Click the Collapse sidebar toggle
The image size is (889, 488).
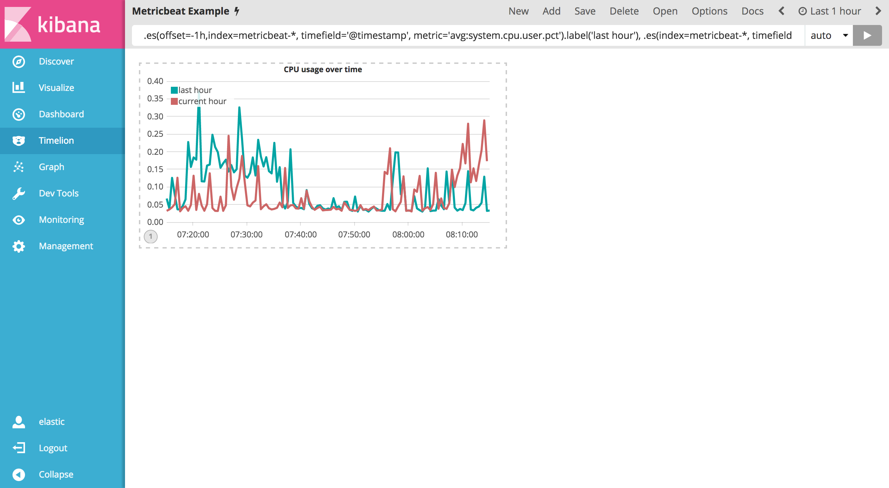[18, 475]
